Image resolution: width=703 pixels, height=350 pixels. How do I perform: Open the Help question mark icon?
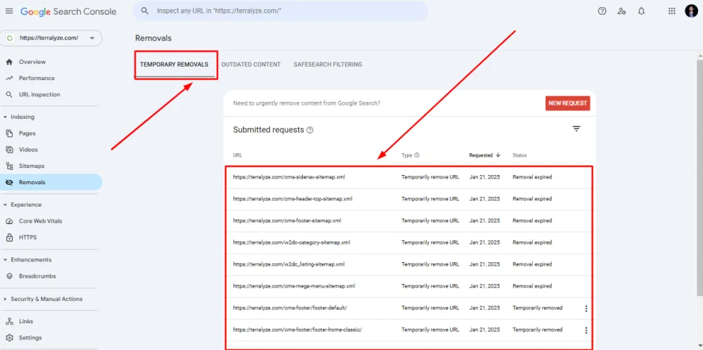pos(602,11)
